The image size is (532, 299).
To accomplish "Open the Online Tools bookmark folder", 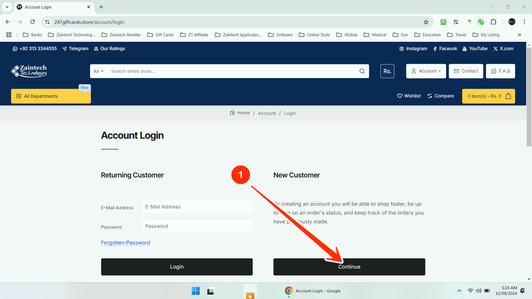I will pos(314,35).
